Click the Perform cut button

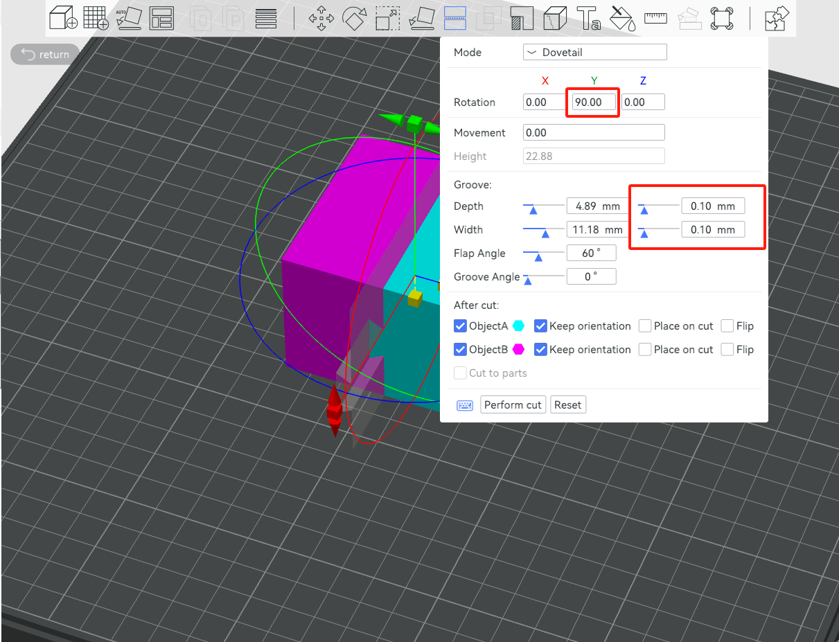pos(513,405)
